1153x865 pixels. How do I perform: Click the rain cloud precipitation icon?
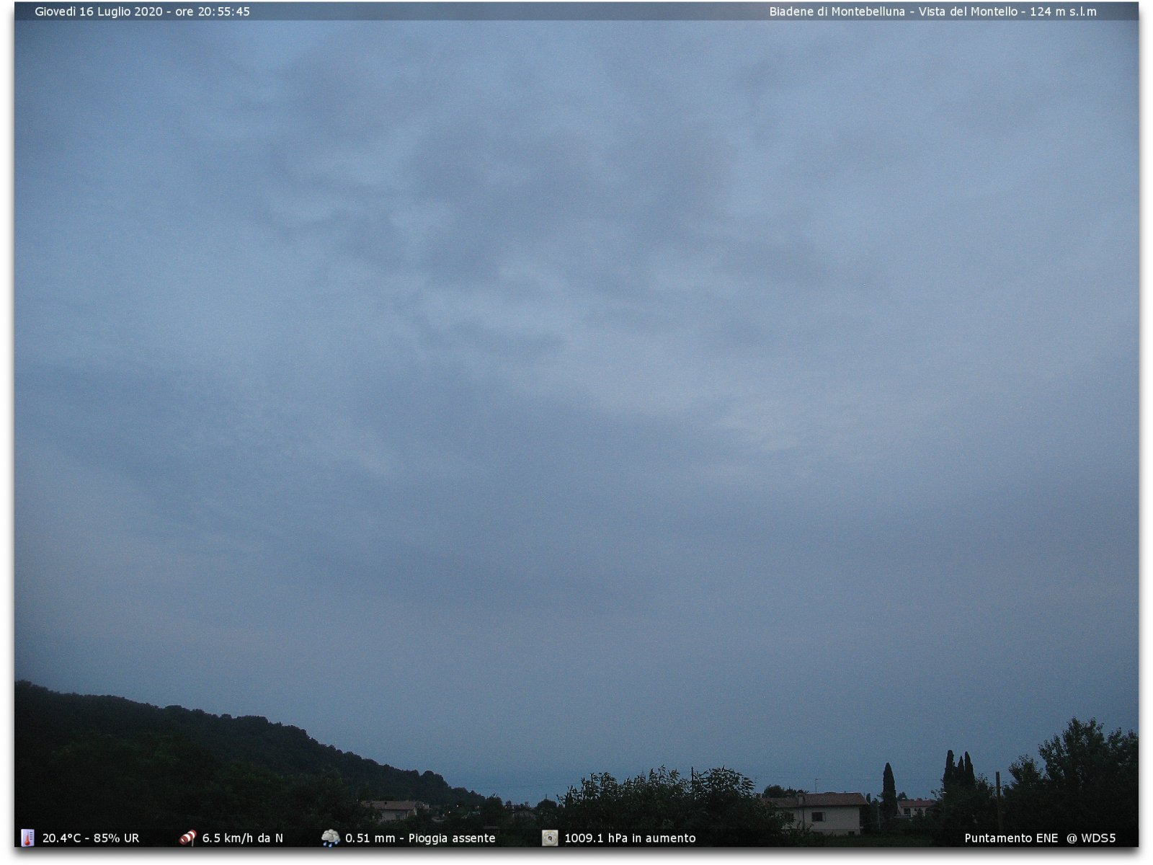point(331,838)
